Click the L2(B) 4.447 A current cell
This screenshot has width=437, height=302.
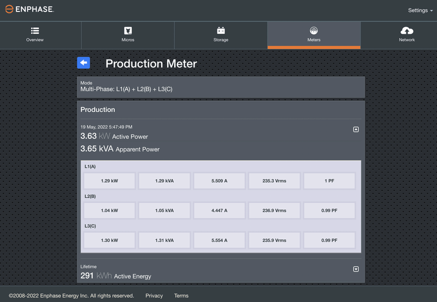coord(219,210)
